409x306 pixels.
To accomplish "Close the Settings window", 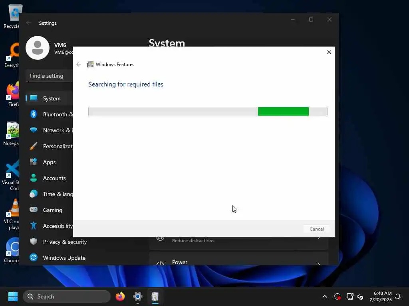I will tap(330, 20).
